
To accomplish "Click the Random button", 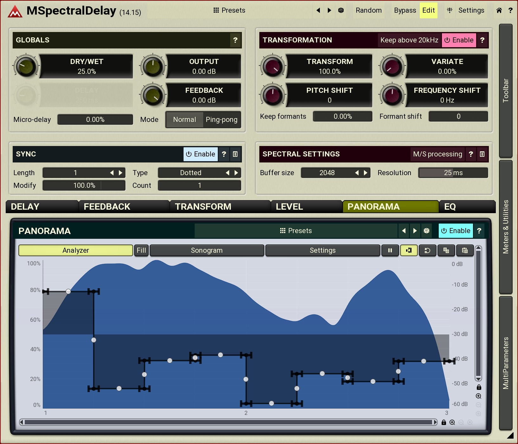I will pos(368,10).
